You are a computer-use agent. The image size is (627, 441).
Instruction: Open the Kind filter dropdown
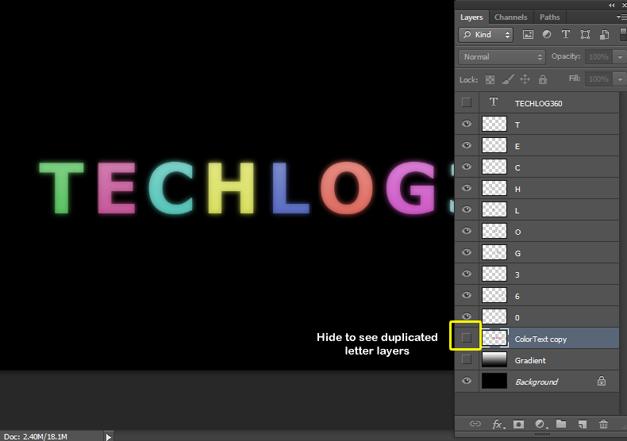[486, 35]
